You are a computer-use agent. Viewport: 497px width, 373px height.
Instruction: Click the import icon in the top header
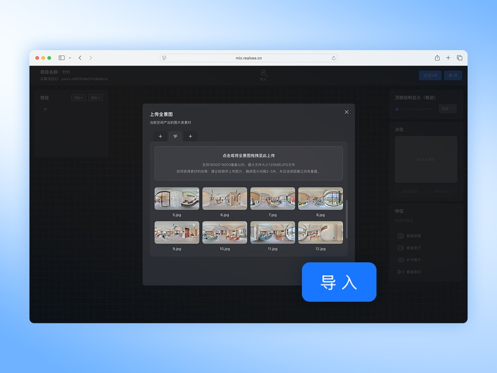coord(263,73)
